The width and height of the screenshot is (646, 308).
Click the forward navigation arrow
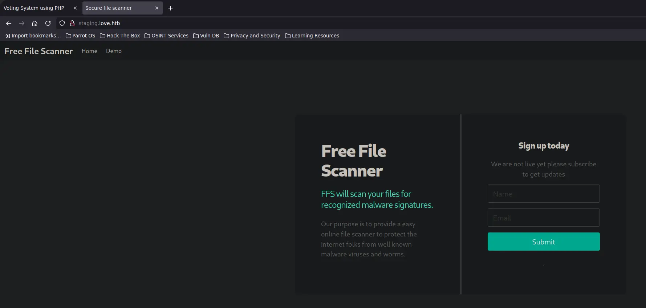pos(22,23)
